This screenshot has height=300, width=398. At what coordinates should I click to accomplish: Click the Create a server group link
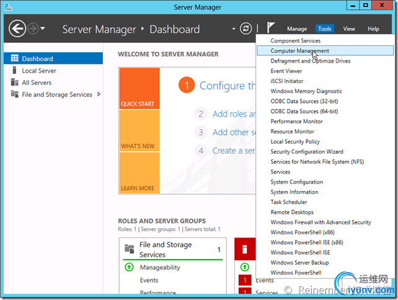coord(234,151)
